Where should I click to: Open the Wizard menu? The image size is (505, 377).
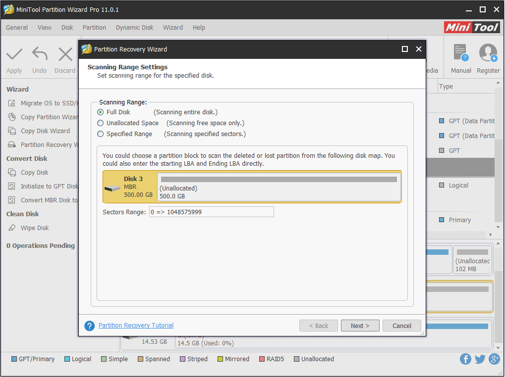173,28
